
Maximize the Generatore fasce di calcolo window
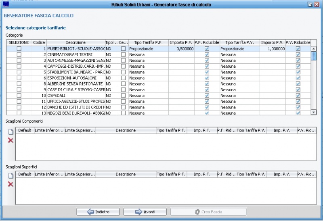[310, 4]
